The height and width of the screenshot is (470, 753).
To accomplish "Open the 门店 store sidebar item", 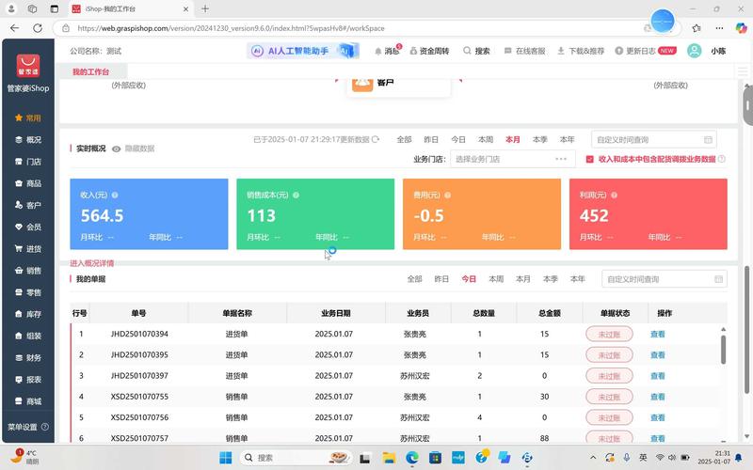I will 28,162.
